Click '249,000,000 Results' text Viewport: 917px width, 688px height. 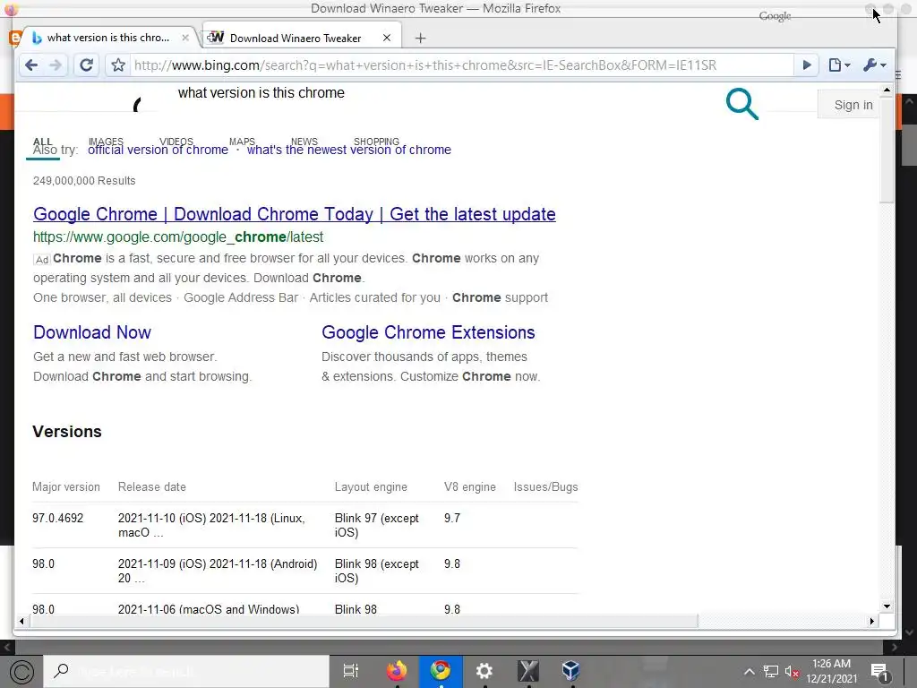(84, 181)
